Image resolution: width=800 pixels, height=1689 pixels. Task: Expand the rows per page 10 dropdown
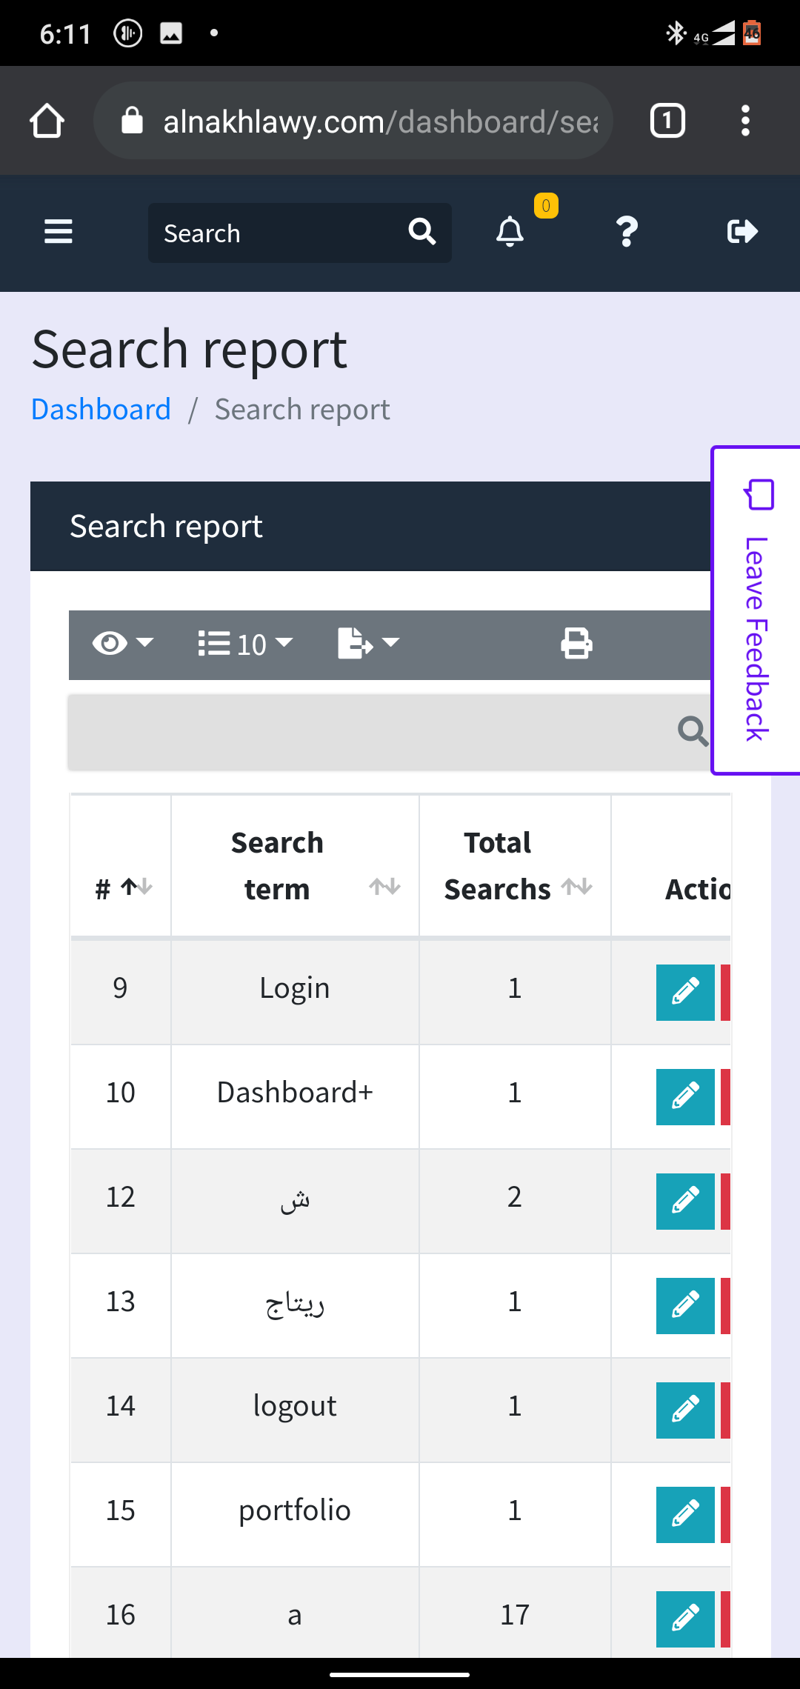pos(245,644)
